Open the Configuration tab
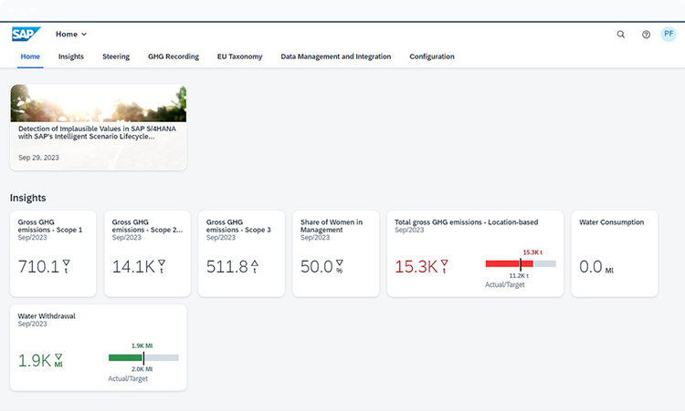The image size is (685, 411). pos(432,57)
